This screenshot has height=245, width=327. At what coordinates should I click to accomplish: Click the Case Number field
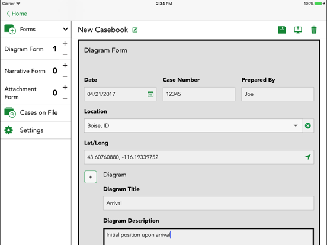pos(199,94)
